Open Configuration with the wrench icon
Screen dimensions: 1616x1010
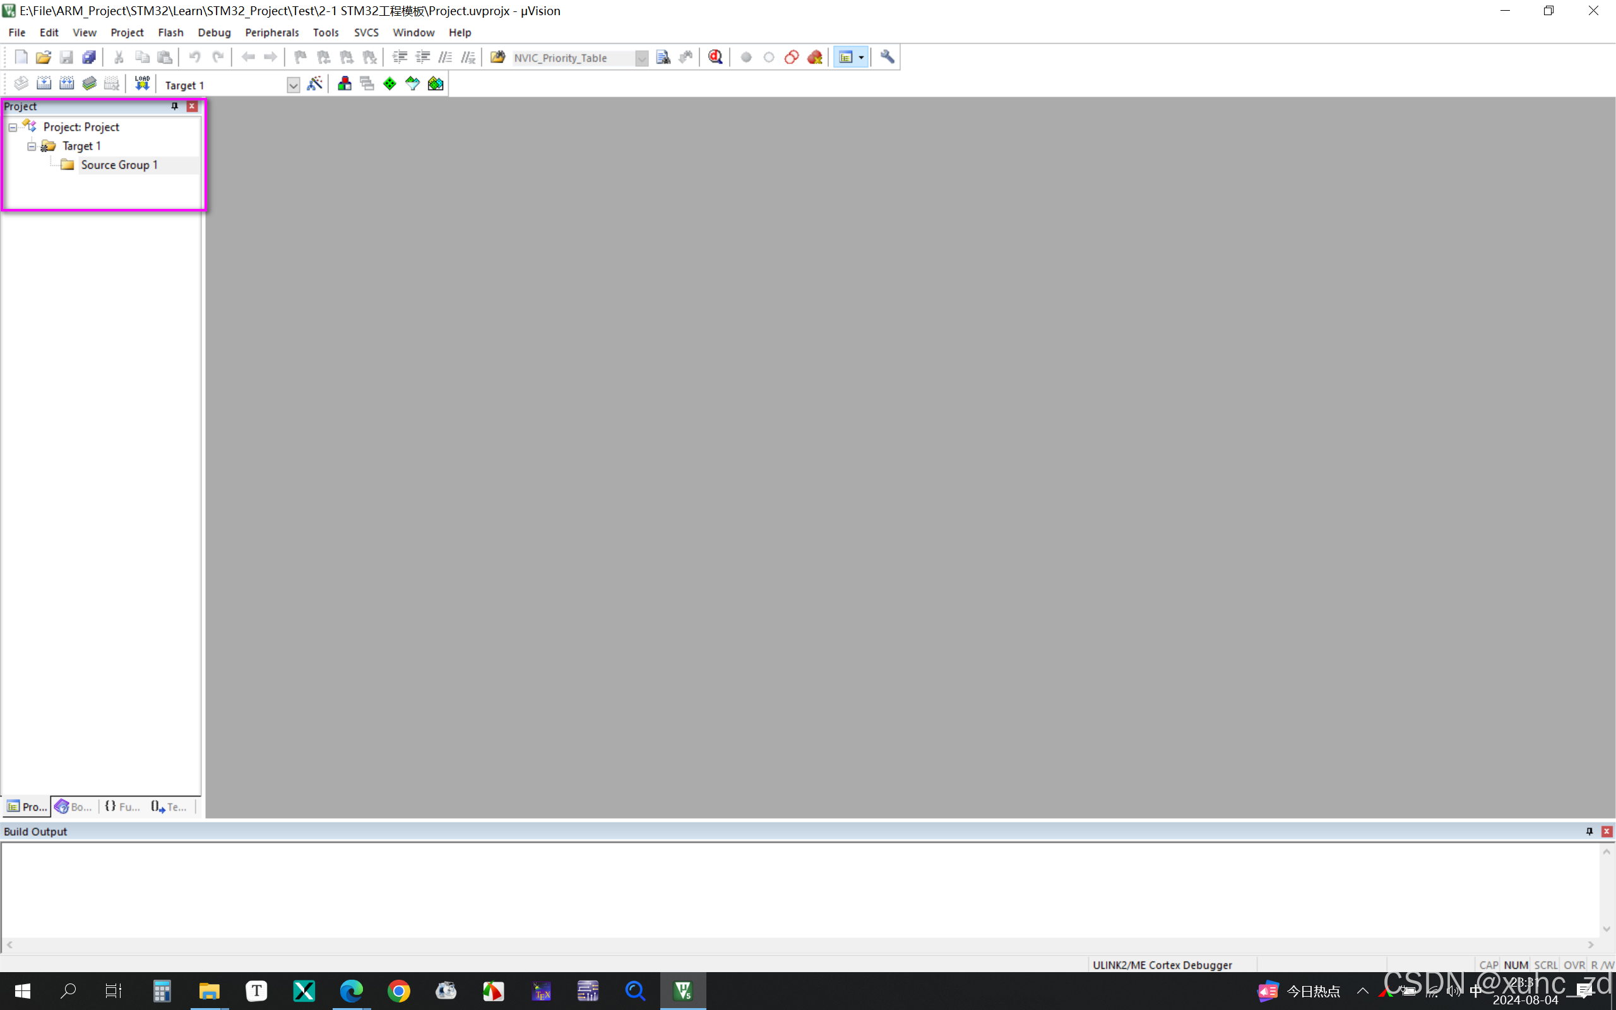coord(888,57)
